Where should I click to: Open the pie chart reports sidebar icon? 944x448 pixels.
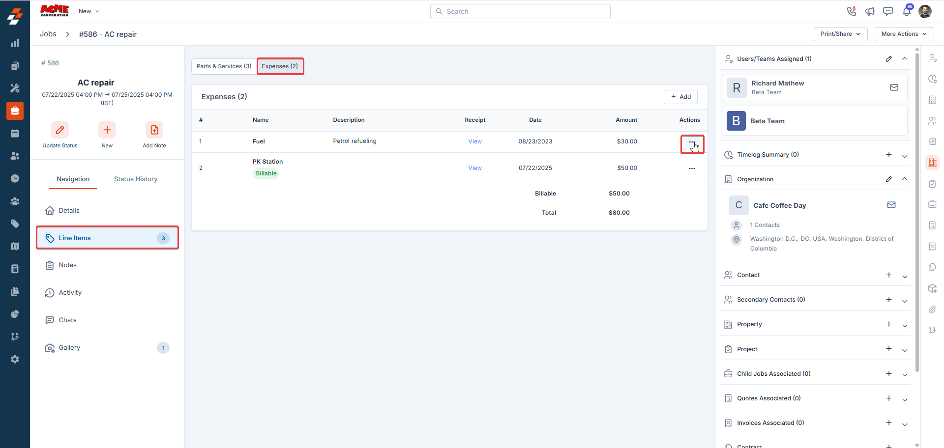pyautogui.click(x=15, y=314)
